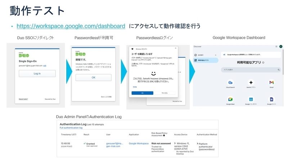Open the workspace.google.com/dashboard hyperlink
Viewport: 288px width, 159px height.
point(71,26)
